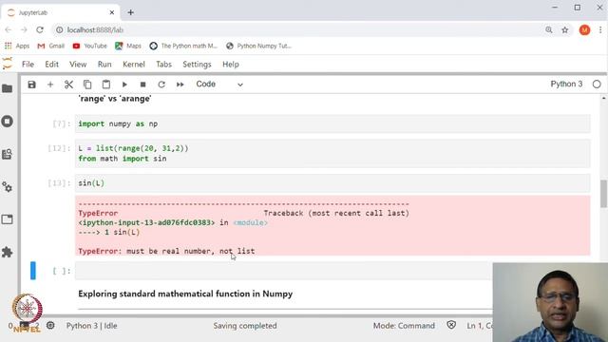Click the sin(L) code cell
Image resolution: width=608 pixels, height=342 pixels.
point(332,183)
